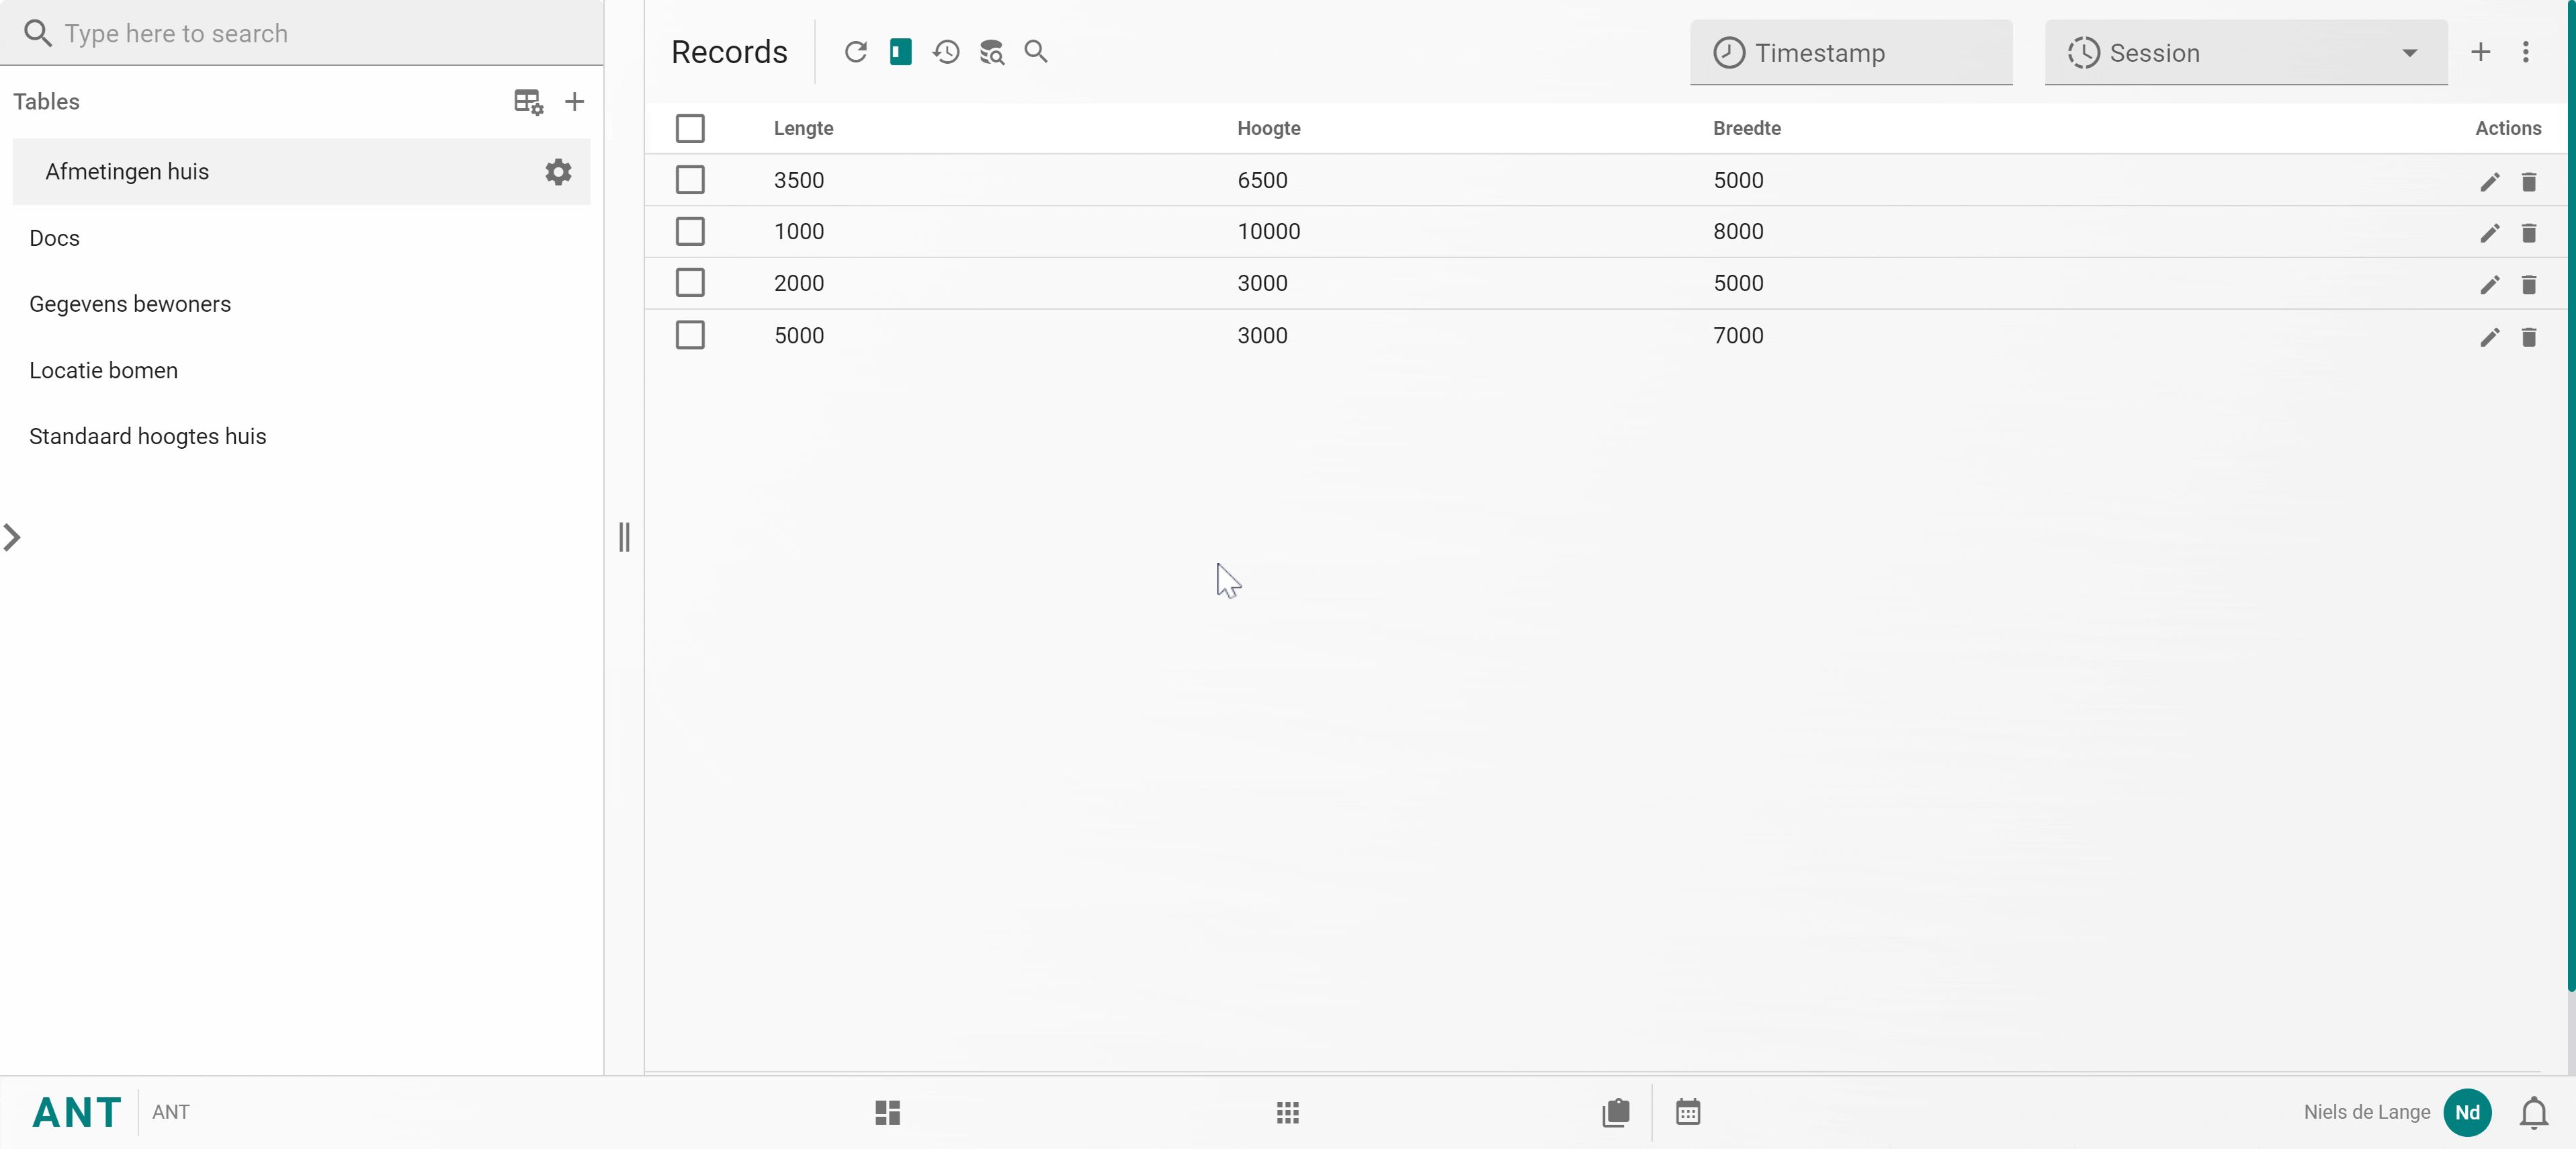Click the refresh/reload records icon
Image resolution: width=2576 pixels, height=1149 pixels.
856,51
